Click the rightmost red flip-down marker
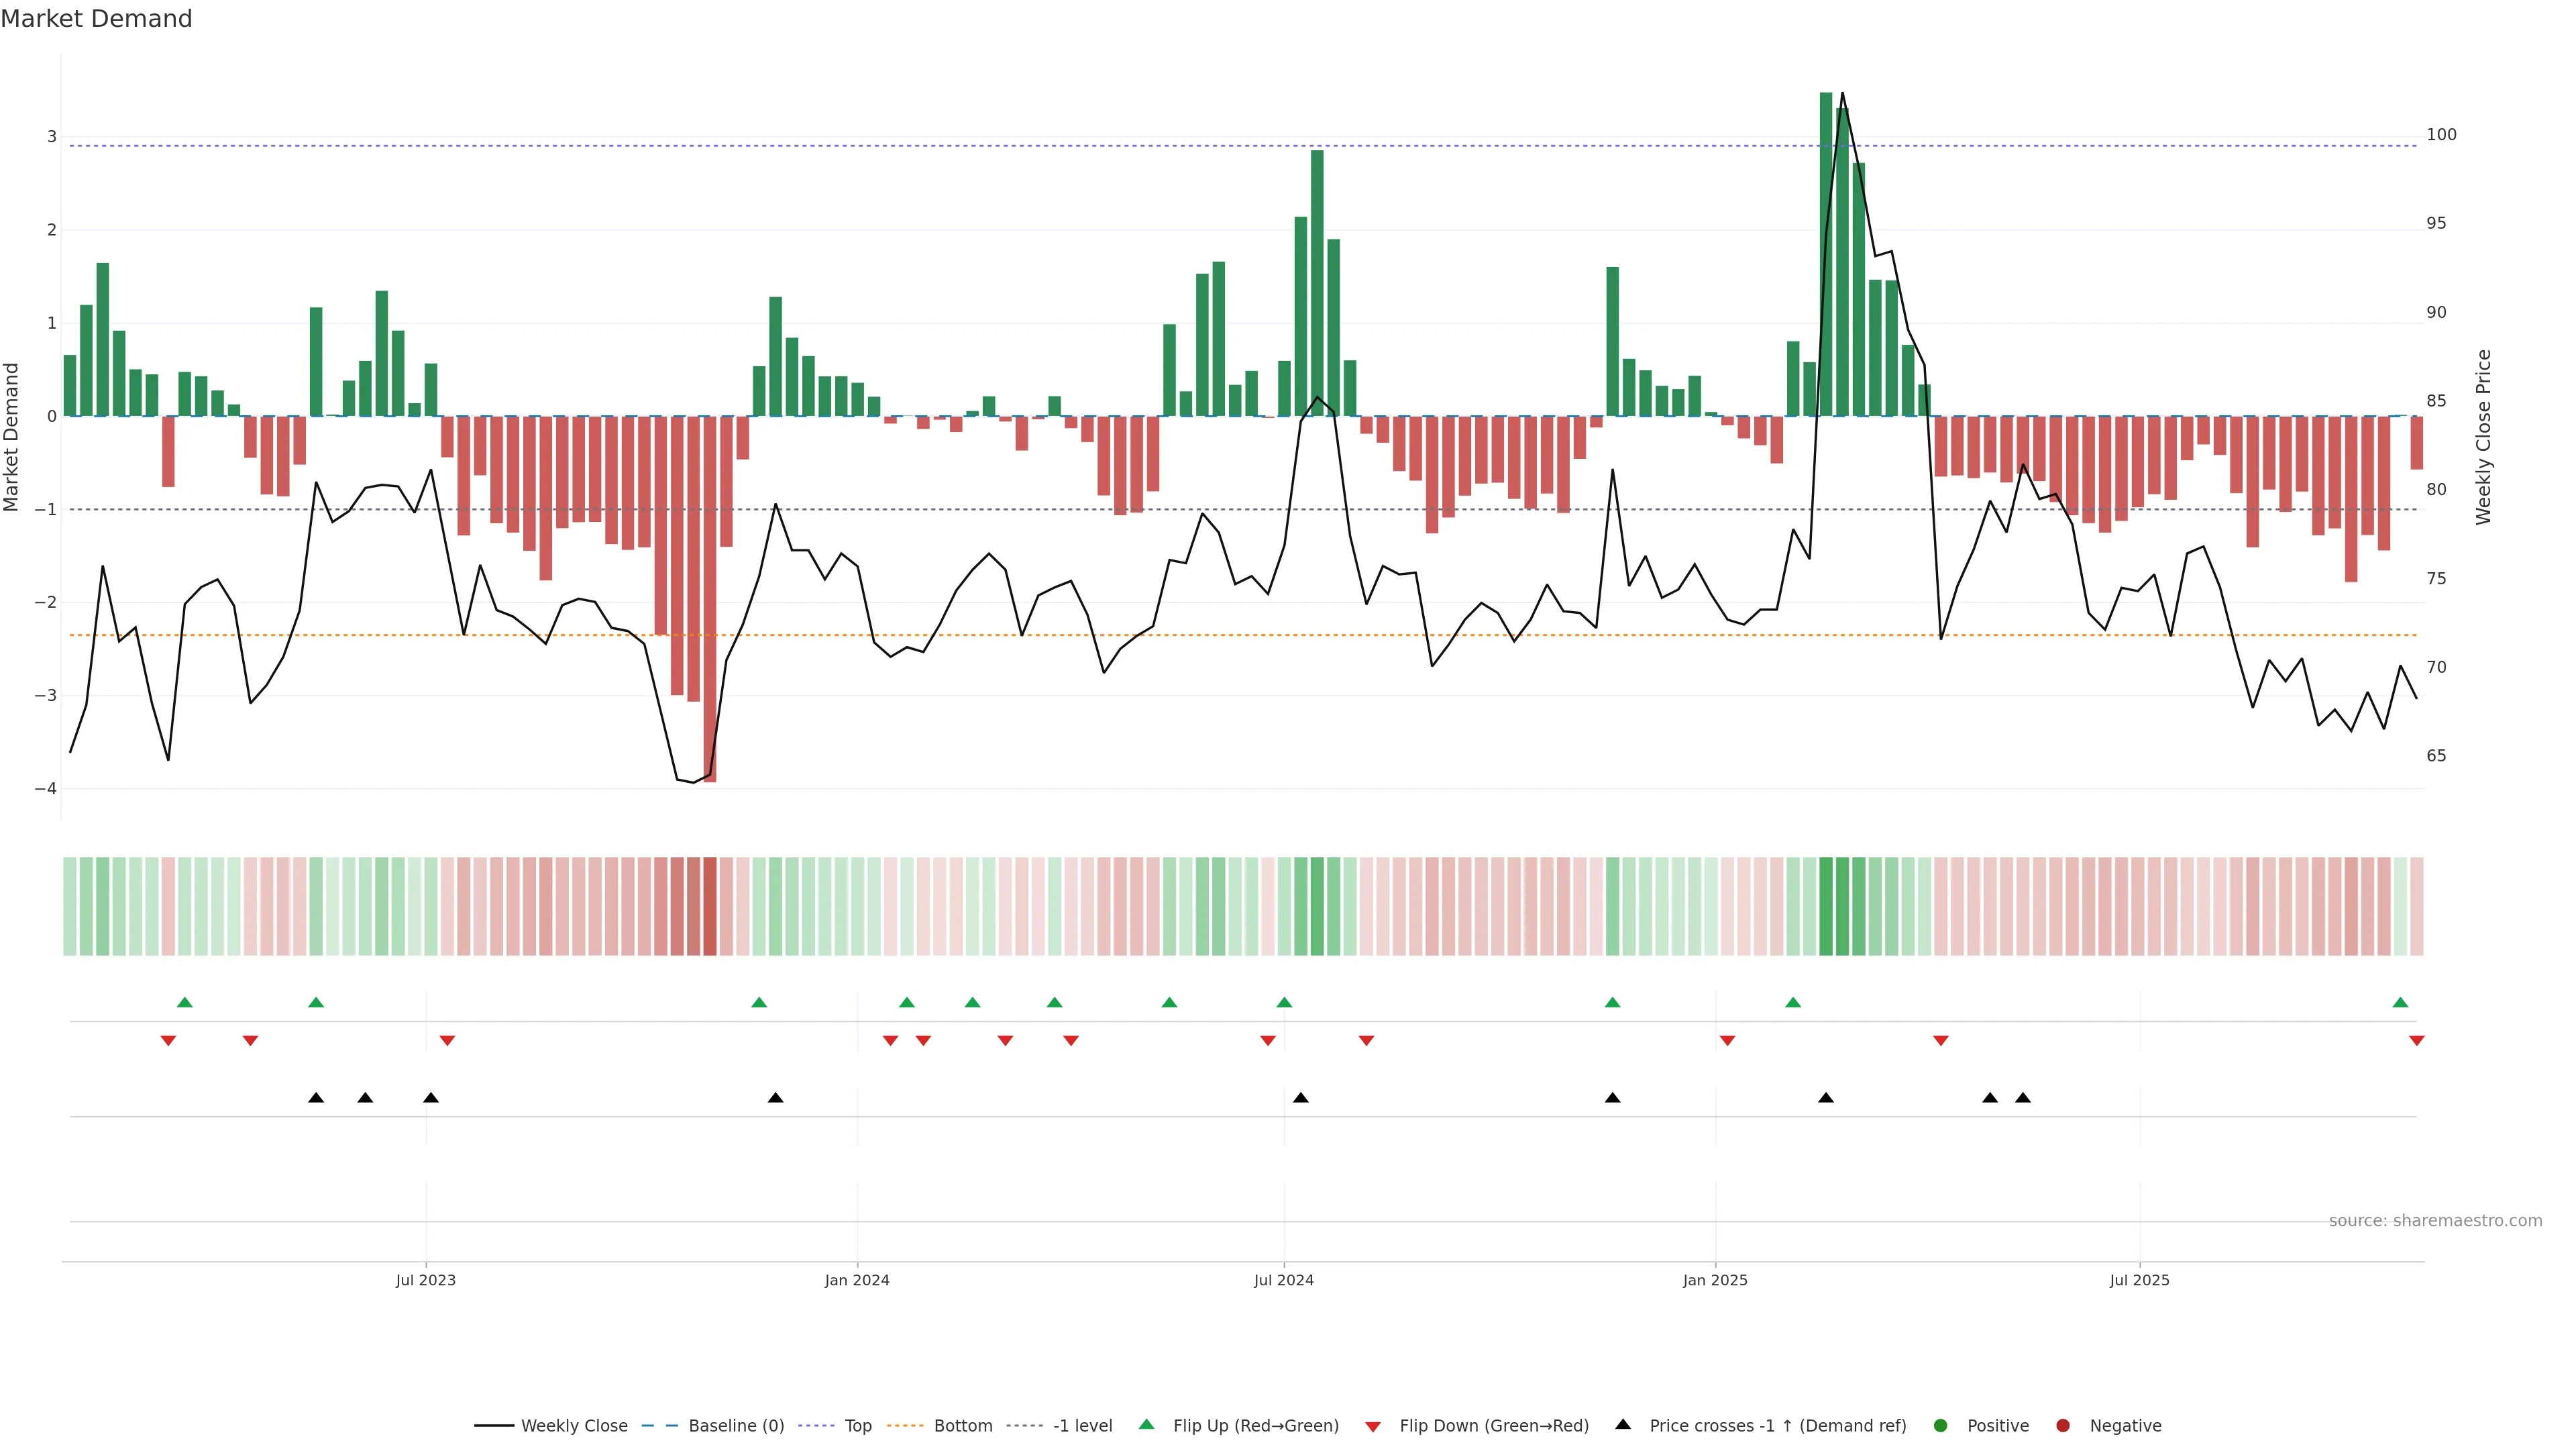Screen dimensions: 2576x1449 [2417, 1041]
